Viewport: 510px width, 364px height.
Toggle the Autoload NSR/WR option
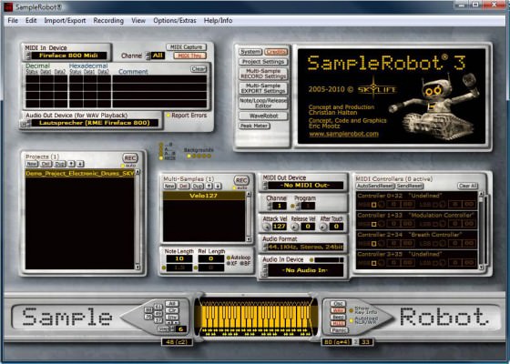click(351, 320)
